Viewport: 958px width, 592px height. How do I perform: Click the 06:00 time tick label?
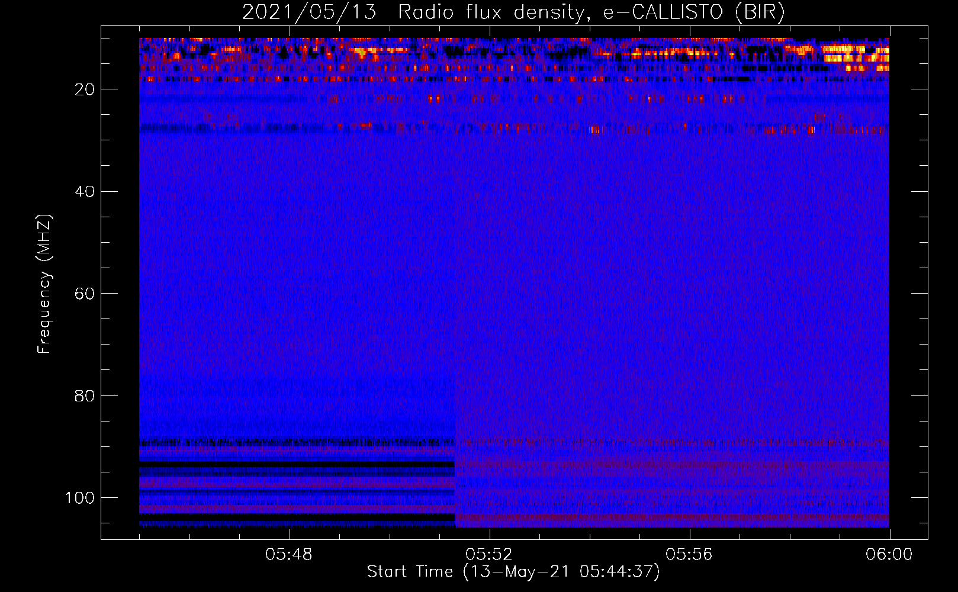(x=889, y=555)
